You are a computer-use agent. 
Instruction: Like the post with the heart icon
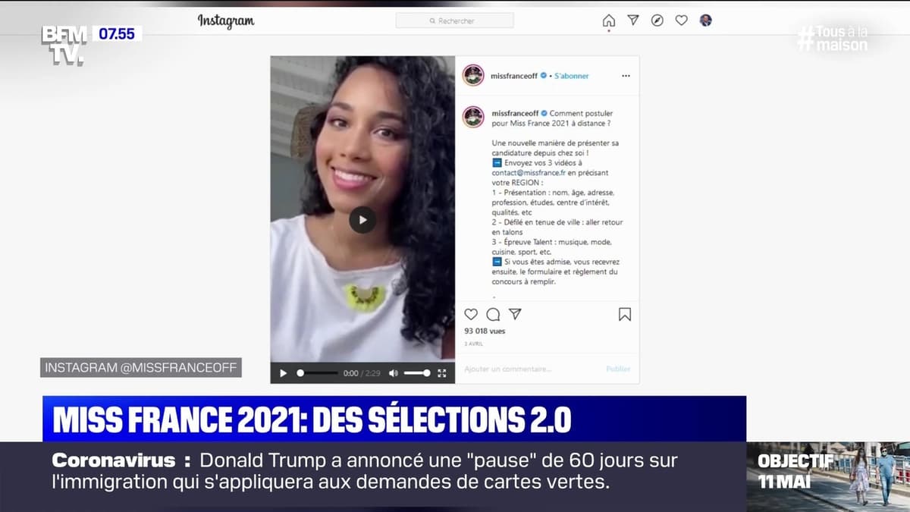pyautogui.click(x=471, y=314)
